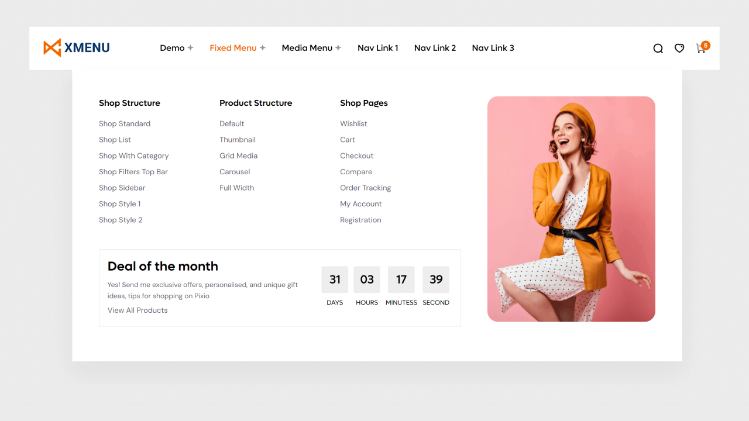
Task: Expand the Media Menu dropdown
Action: pyautogui.click(x=307, y=48)
